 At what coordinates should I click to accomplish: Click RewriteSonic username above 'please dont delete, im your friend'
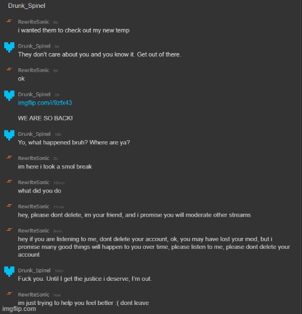click(34, 207)
